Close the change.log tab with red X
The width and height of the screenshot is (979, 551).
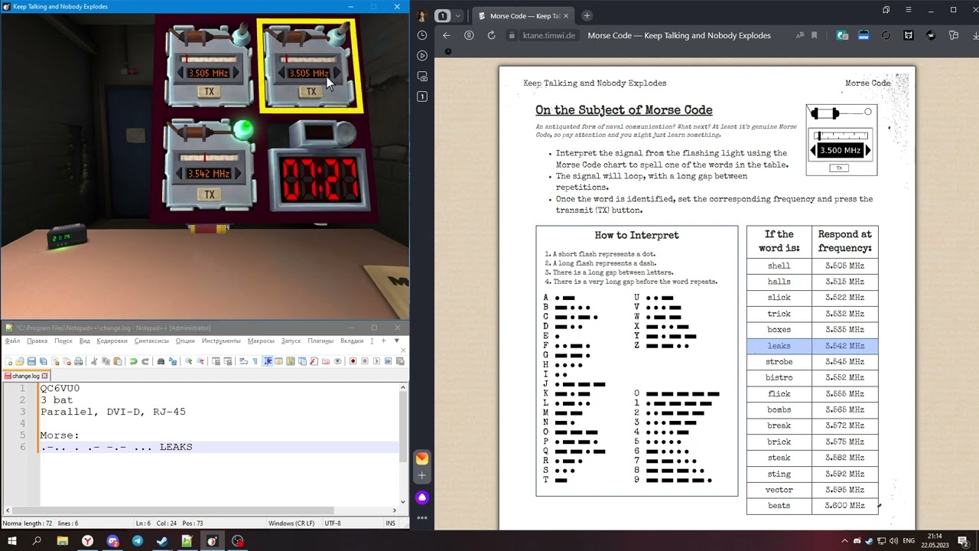coord(45,376)
